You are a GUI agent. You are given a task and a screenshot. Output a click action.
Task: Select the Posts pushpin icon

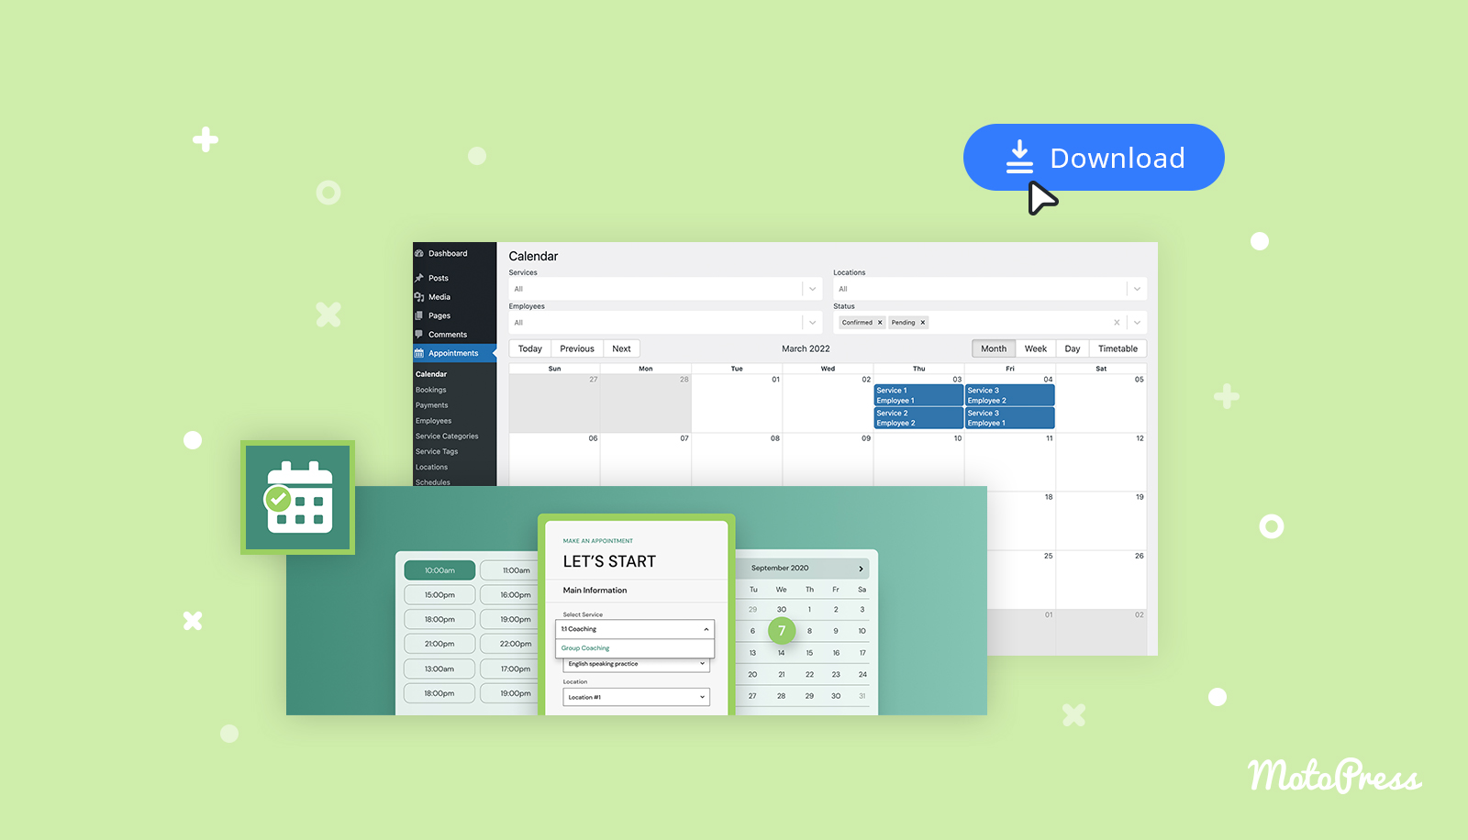[421, 278]
